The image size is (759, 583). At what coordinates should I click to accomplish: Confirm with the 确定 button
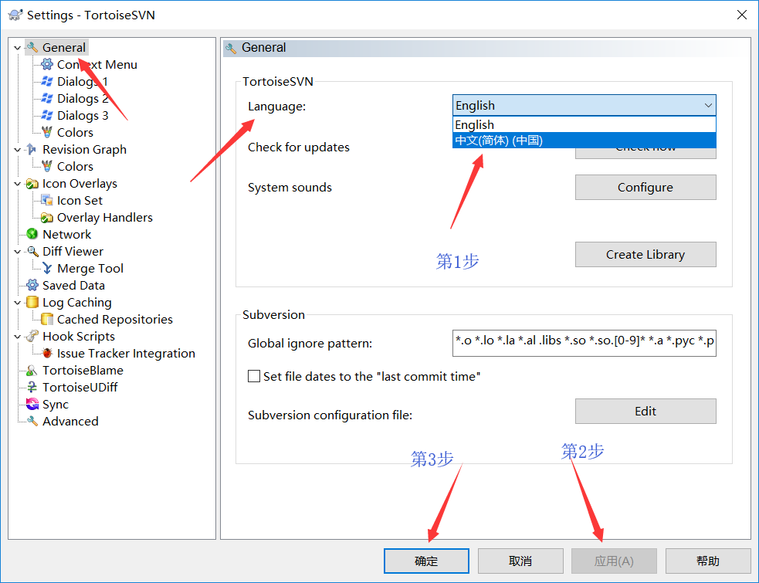click(x=426, y=561)
